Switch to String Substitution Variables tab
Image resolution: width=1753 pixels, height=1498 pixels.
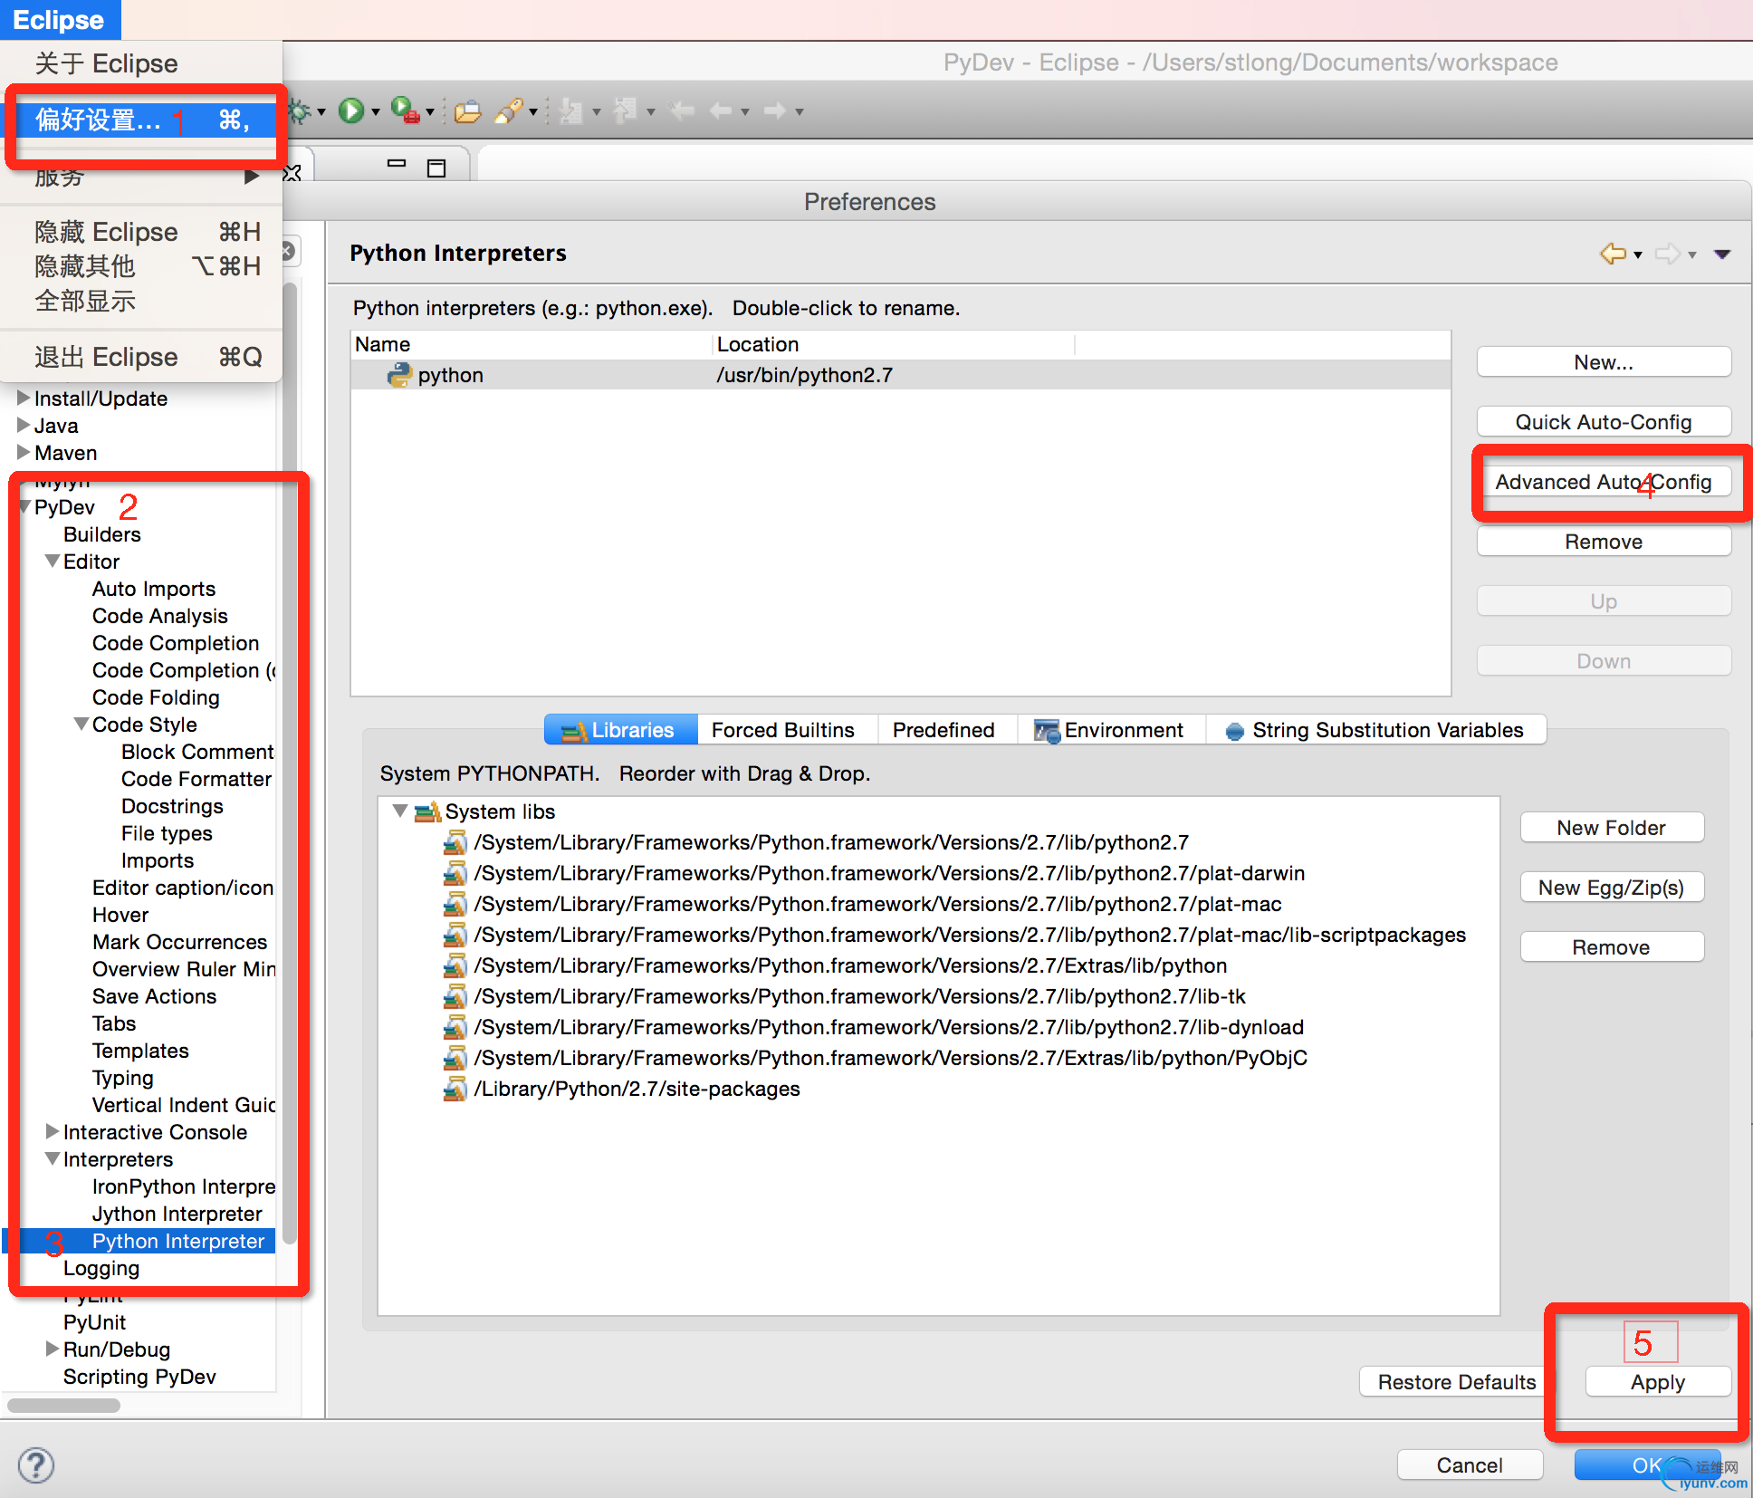click(1375, 730)
